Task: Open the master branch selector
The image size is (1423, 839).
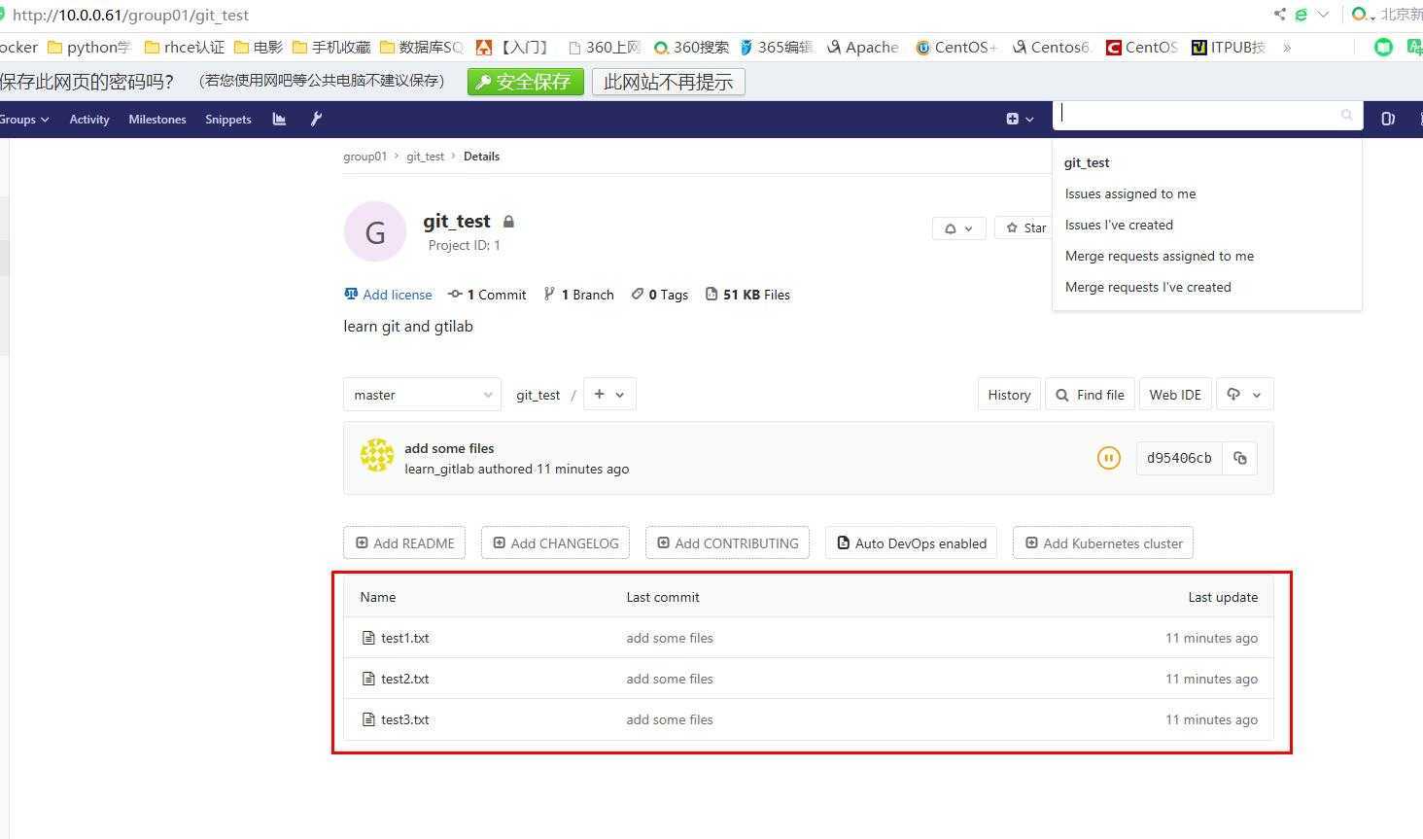Action: [x=422, y=395]
